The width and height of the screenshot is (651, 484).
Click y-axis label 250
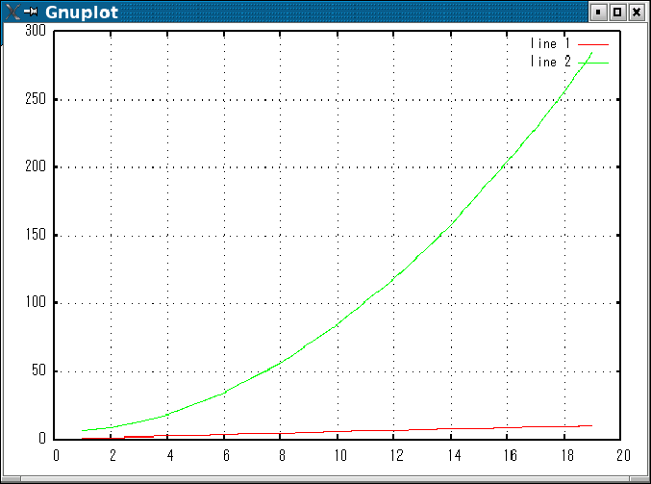click(36, 98)
